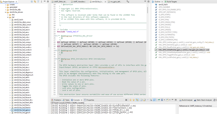Expand stm32_hal.h file node
Image resolution: width=217 pixels, height=114 pixels.
(x=10, y=20)
